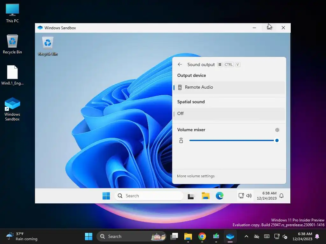Open host clock 6:38 AM 12/24/2023
Image resolution: width=326 pixels, height=244 pixels.
302,236
